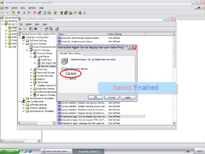Image resolution: width=205 pixels, height=154 pixels.
Task: Expand Restricted Groups node
Action: [x=31, y=73]
